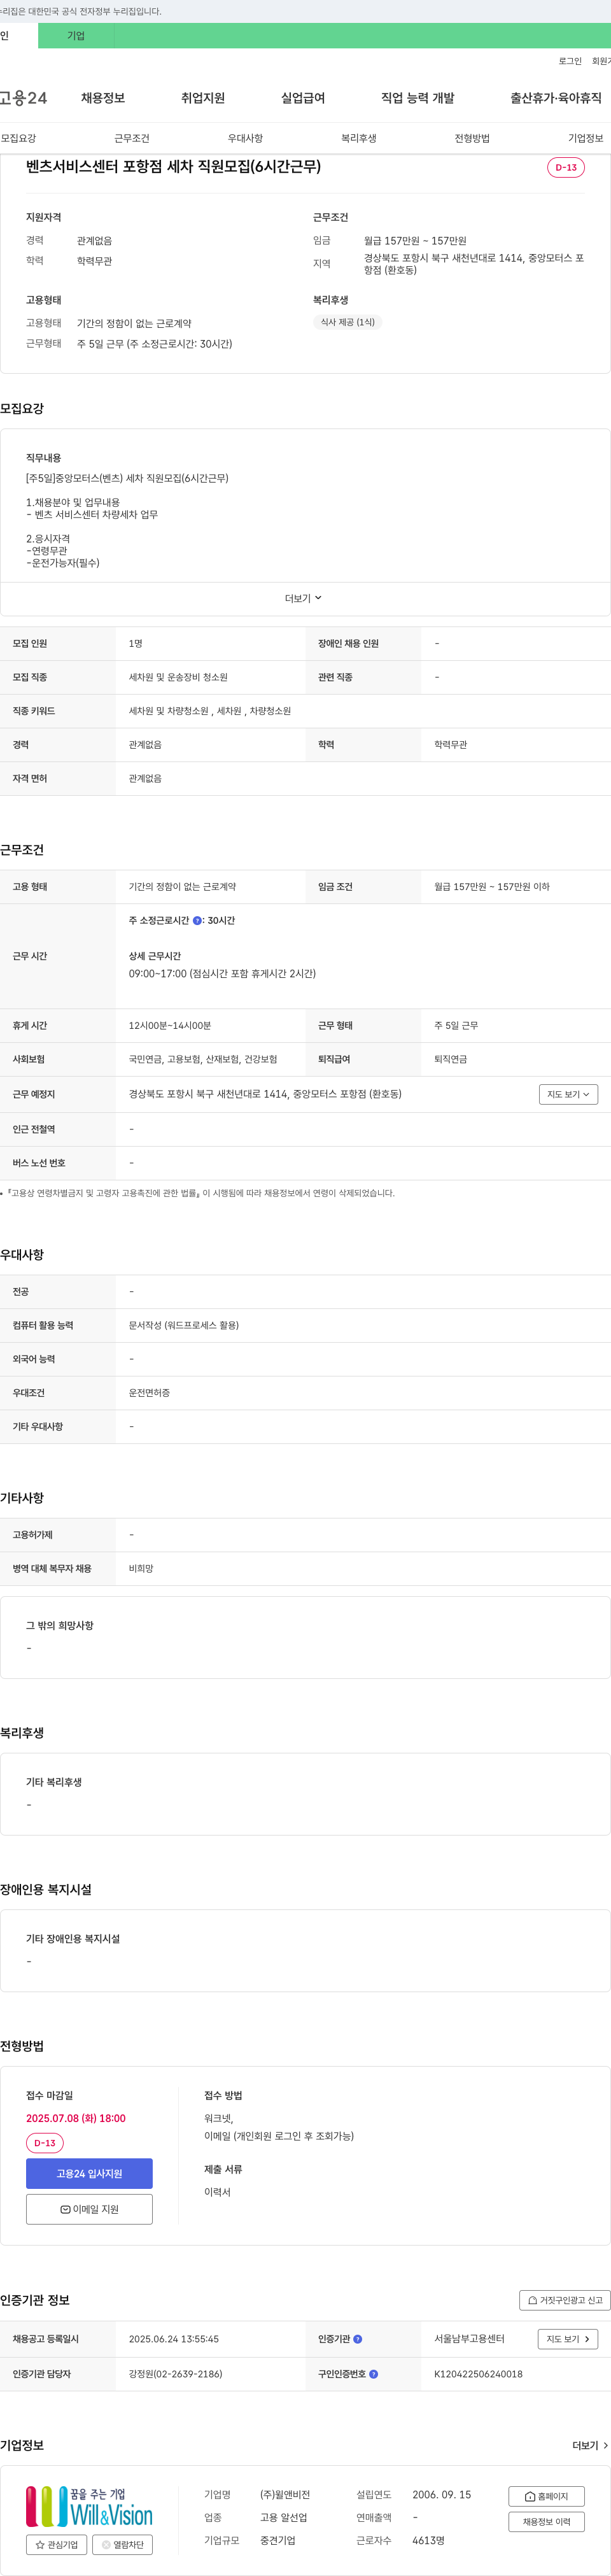611x2576 pixels.
Task: Jump to 모집요강 section tab
Action: tap(18, 138)
